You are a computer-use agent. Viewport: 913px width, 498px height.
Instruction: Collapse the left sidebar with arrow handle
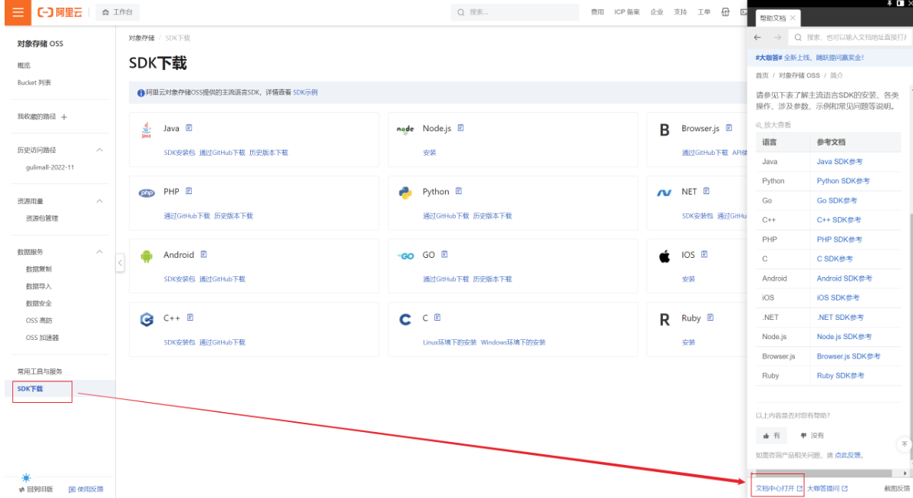120,262
